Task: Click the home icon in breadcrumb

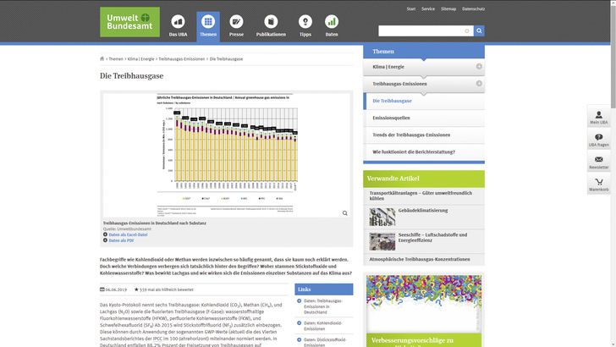Action: pyautogui.click(x=102, y=59)
